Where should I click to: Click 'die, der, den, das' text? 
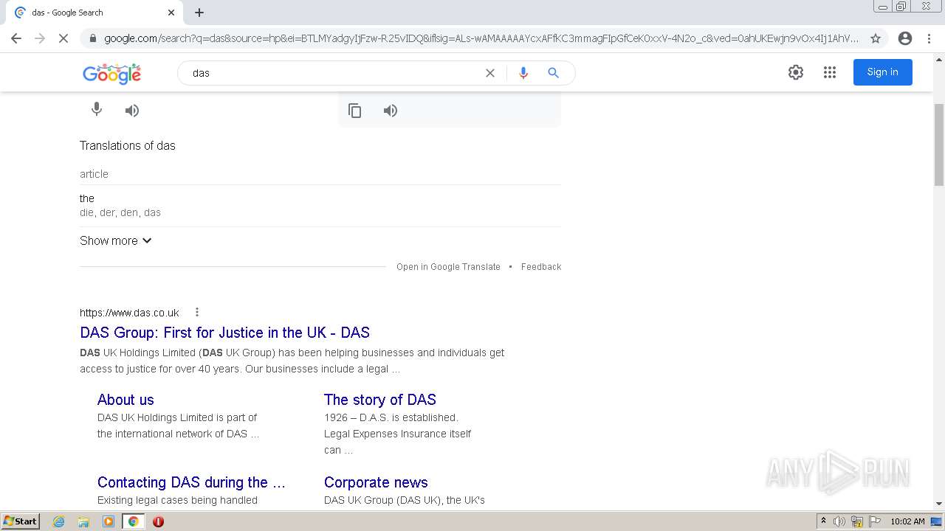point(120,212)
